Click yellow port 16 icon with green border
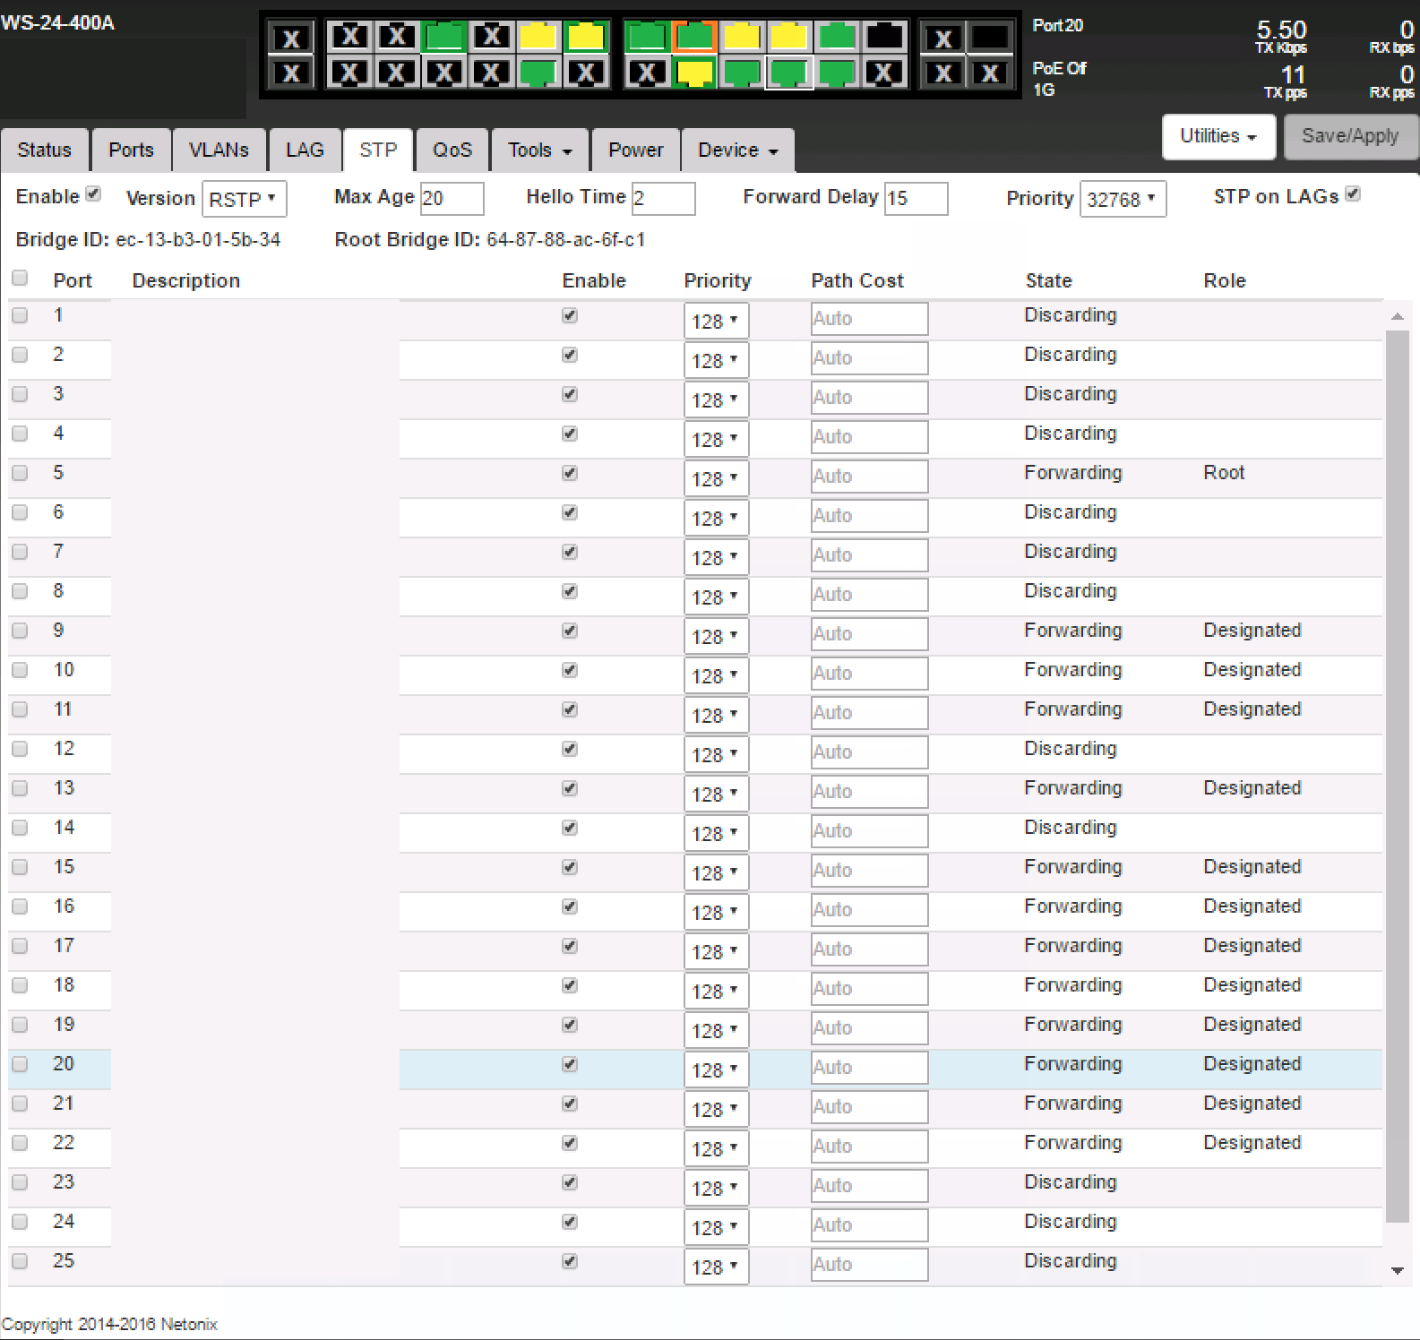The width and height of the screenshot is (1420, 1340). pos(693,73)
